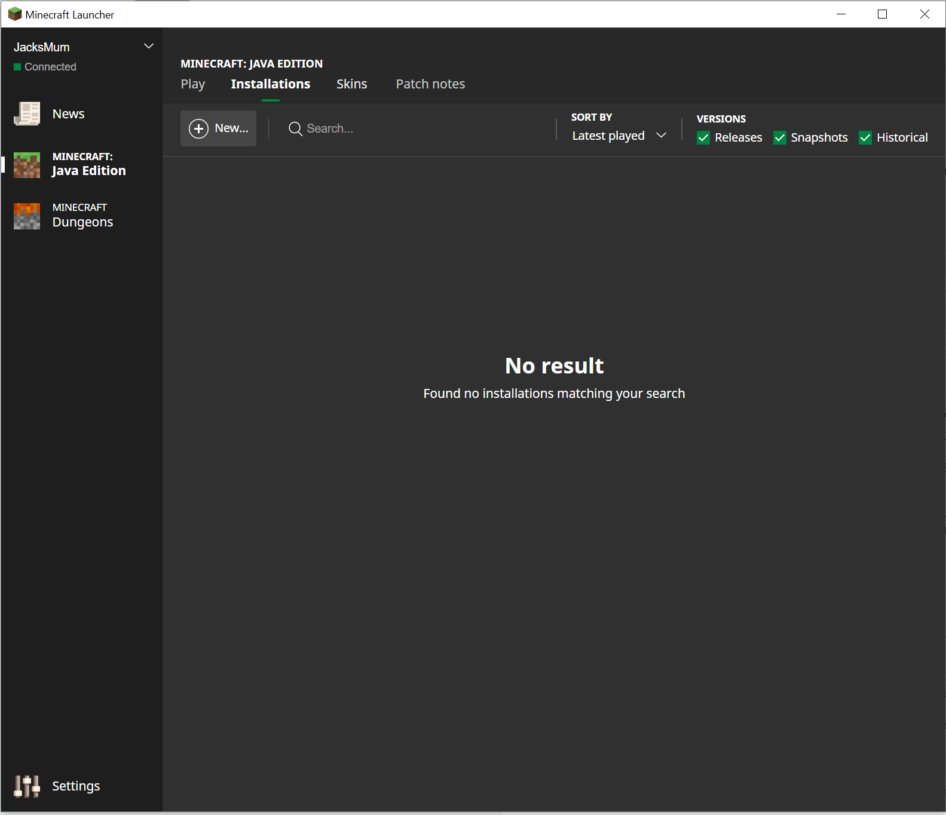Maximize the Minecraft Launcher window
The width and height of the screenshot is (946, 815).
[x=883, y=14]
